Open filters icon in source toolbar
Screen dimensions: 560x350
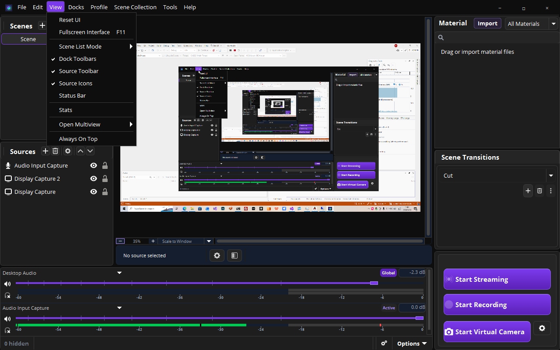point(234,255)
